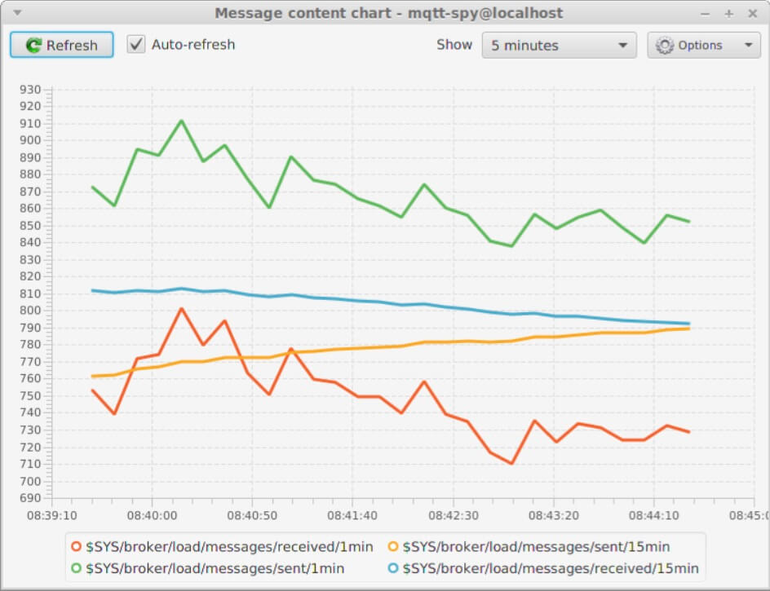Click the blue received/15min legend circle

[393, 568]
